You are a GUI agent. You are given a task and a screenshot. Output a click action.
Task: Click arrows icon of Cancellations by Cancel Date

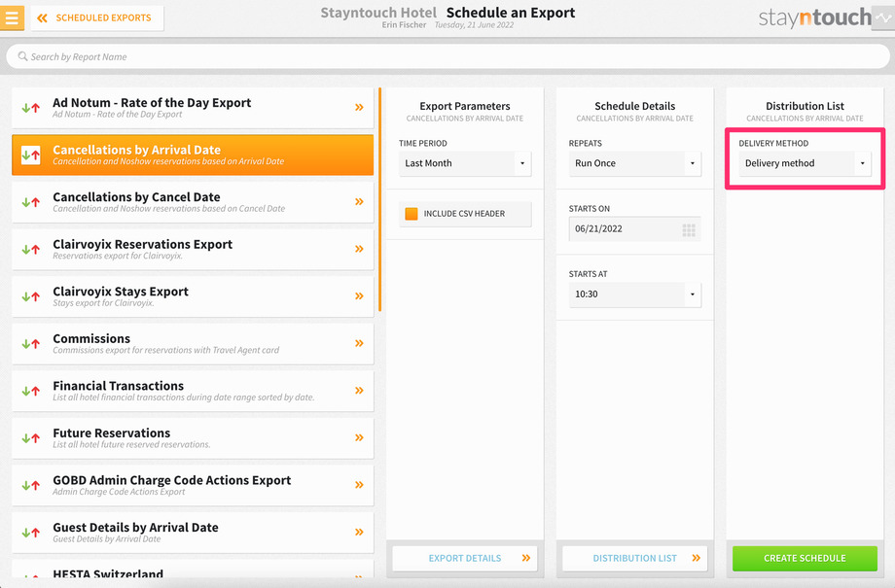(x=31, y=202)
